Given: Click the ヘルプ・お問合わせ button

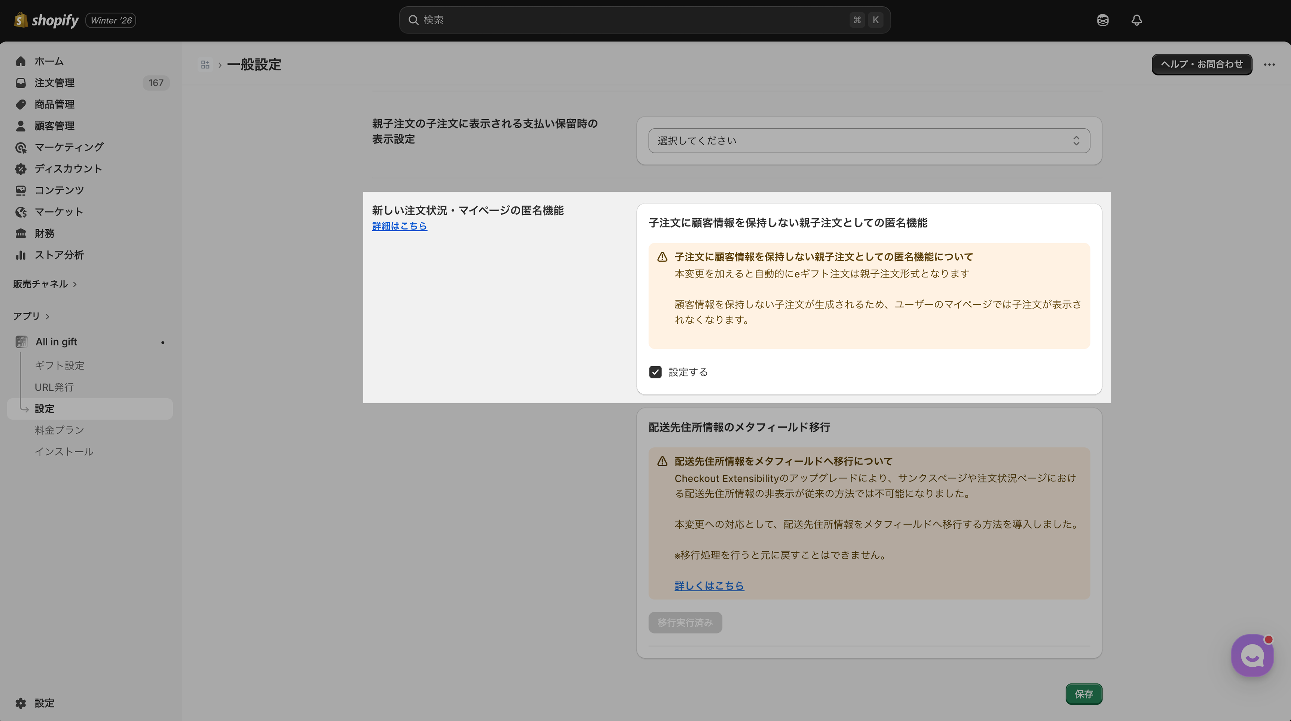Looking at the screenshot, I should [x=1201, y=64].
